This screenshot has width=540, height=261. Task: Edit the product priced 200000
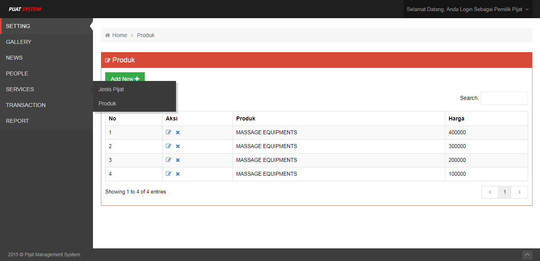click(x=169, y=160)
